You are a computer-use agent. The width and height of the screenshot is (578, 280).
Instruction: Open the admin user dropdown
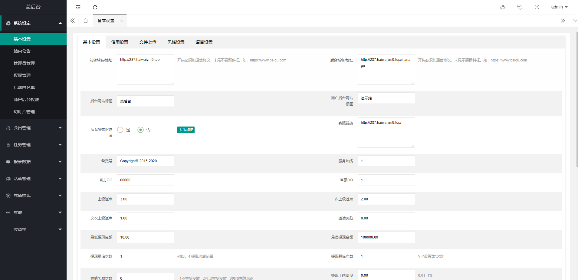point(559,7)
